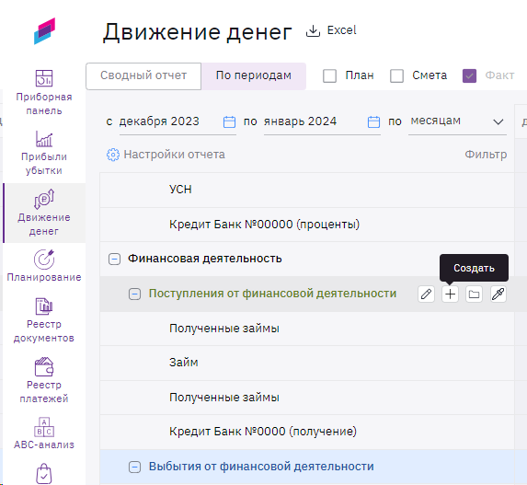527x485 pixels.
Task: Open ABC-анализ sidebar icon
Action: pyautogui.click(x=44, y=427)
